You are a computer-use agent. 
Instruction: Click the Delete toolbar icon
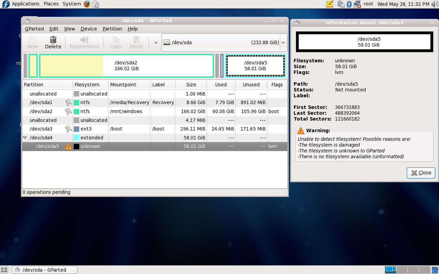click(x=53, y=39)
